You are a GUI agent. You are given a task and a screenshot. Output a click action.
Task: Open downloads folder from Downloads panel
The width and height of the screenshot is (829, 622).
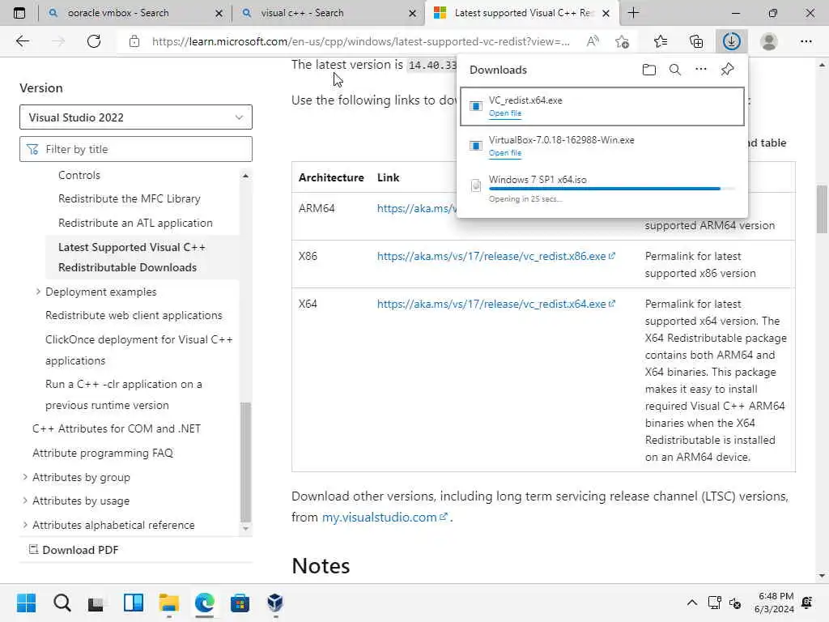(x=648, y=70)
